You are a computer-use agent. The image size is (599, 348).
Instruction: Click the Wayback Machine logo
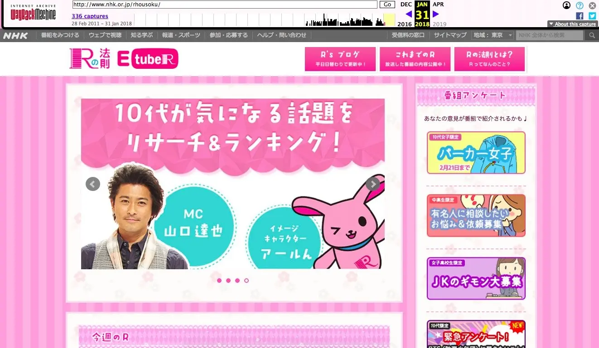(33, 12)
